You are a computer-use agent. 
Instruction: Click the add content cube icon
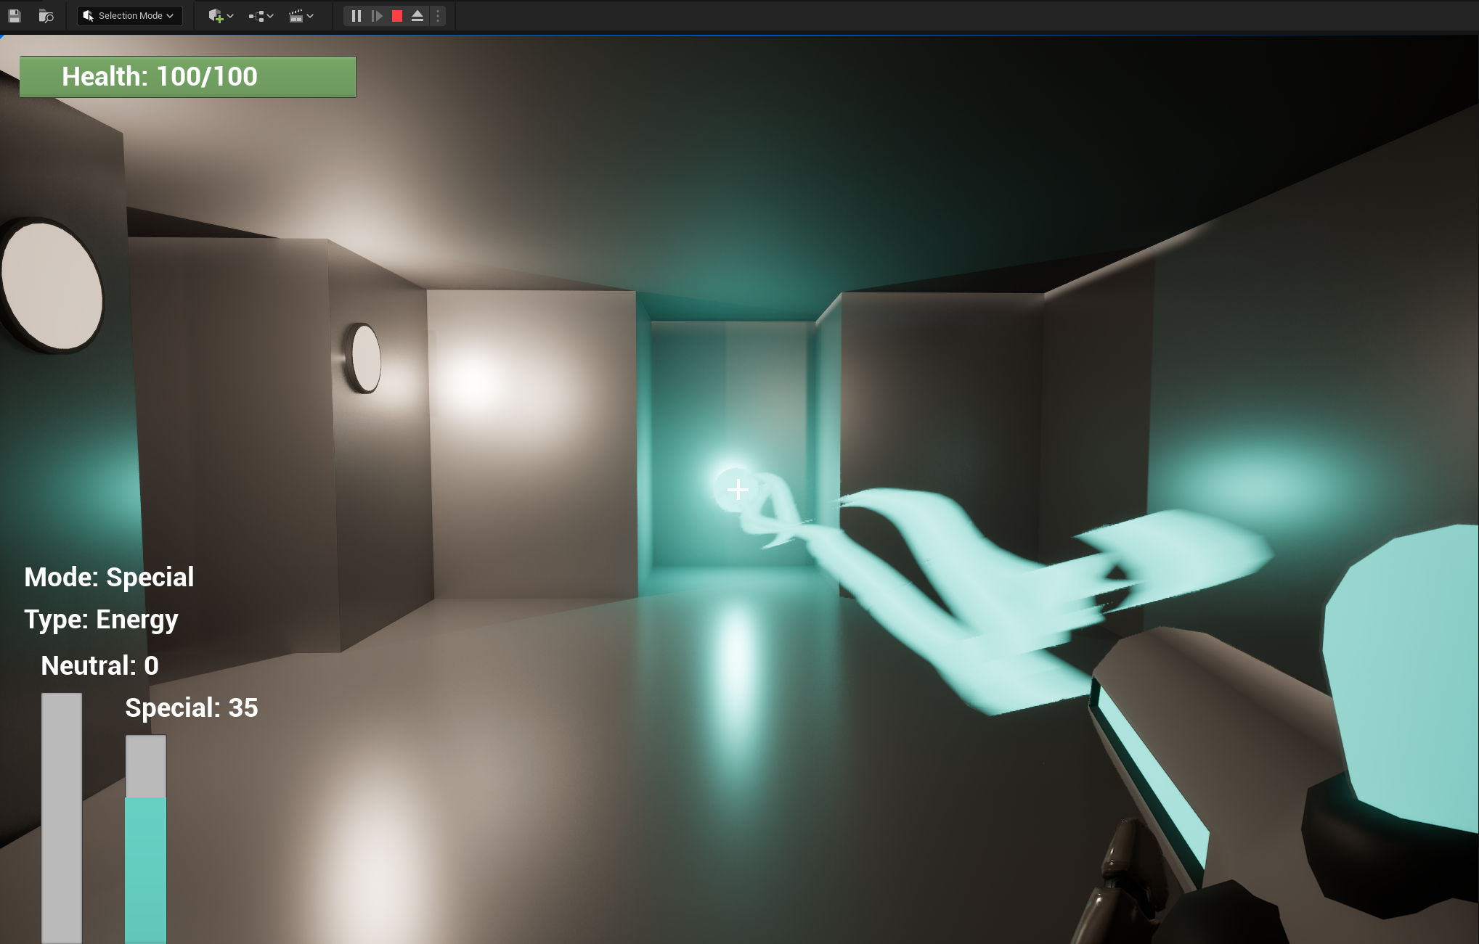click(215, 15)
